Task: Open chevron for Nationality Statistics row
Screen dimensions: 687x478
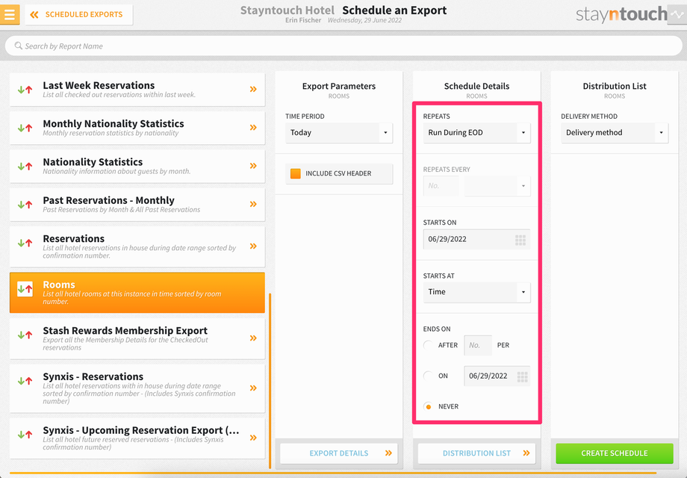Action: (x=253, y=166)
